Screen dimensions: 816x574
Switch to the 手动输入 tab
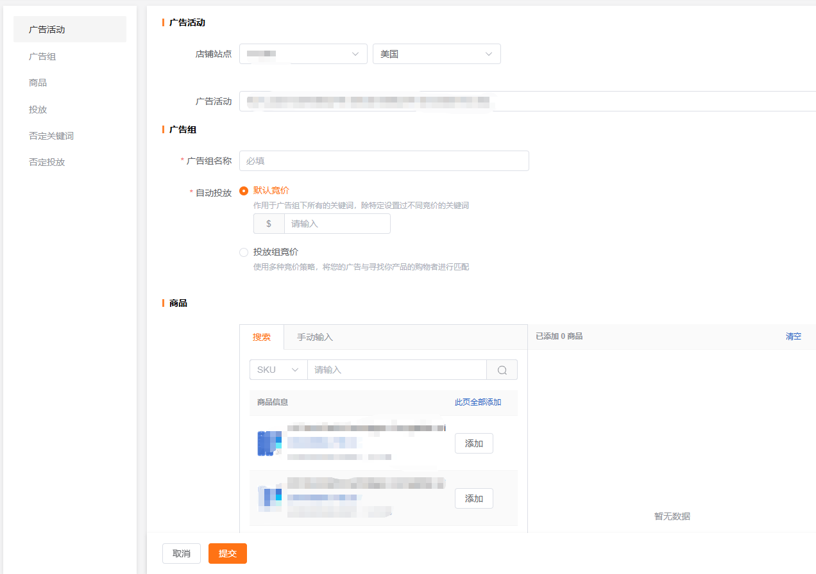pos(314,337)
